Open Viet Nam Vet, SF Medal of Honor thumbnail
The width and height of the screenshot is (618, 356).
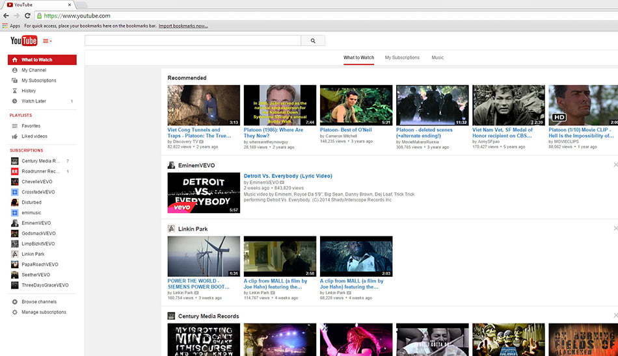coord(509,105)
